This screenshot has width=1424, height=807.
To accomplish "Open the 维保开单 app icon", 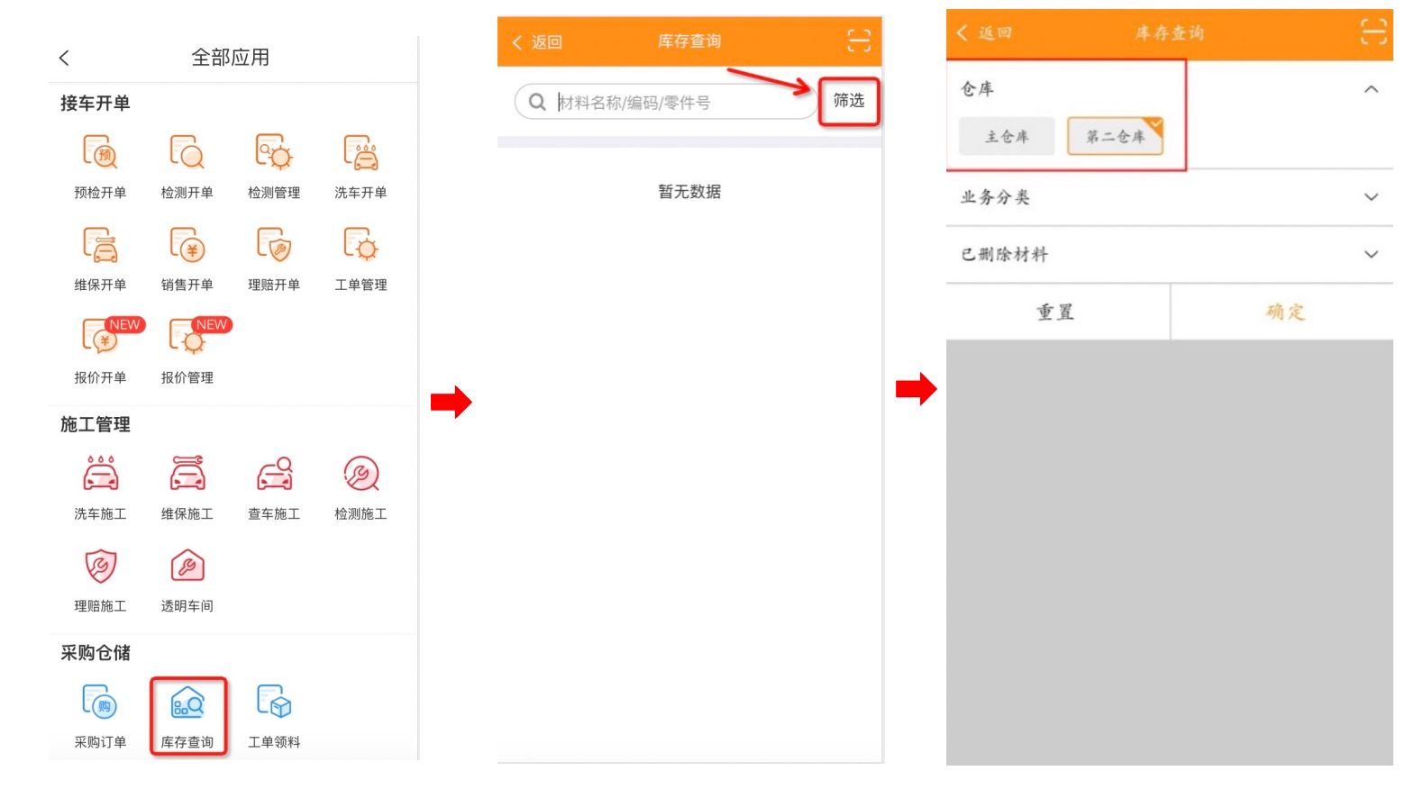I will click(x=100, y=245).
